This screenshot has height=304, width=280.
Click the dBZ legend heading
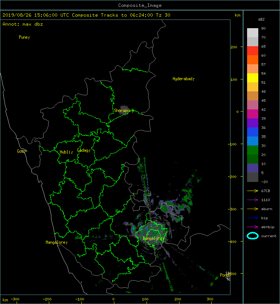click(x=261, y=19)
